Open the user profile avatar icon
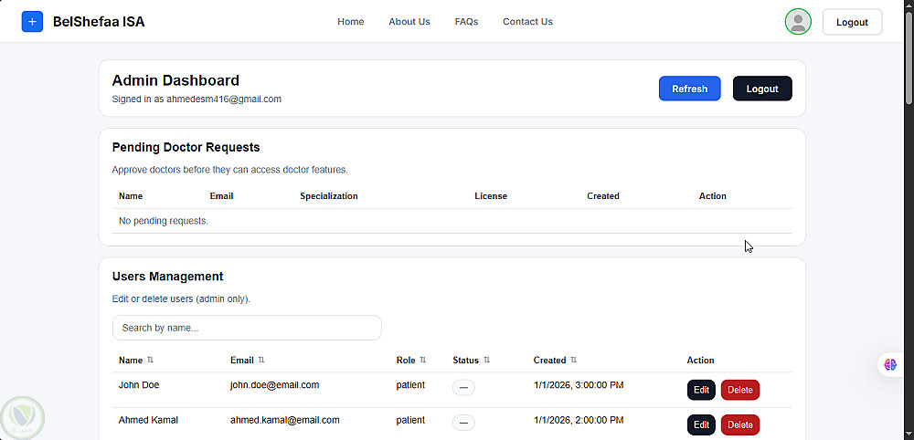The image size is (914, 440). tap(798, 22)
